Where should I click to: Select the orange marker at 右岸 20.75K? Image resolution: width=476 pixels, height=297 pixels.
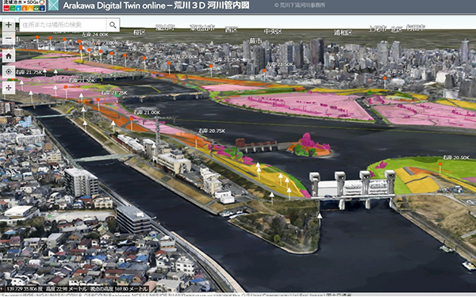point(196,138)
